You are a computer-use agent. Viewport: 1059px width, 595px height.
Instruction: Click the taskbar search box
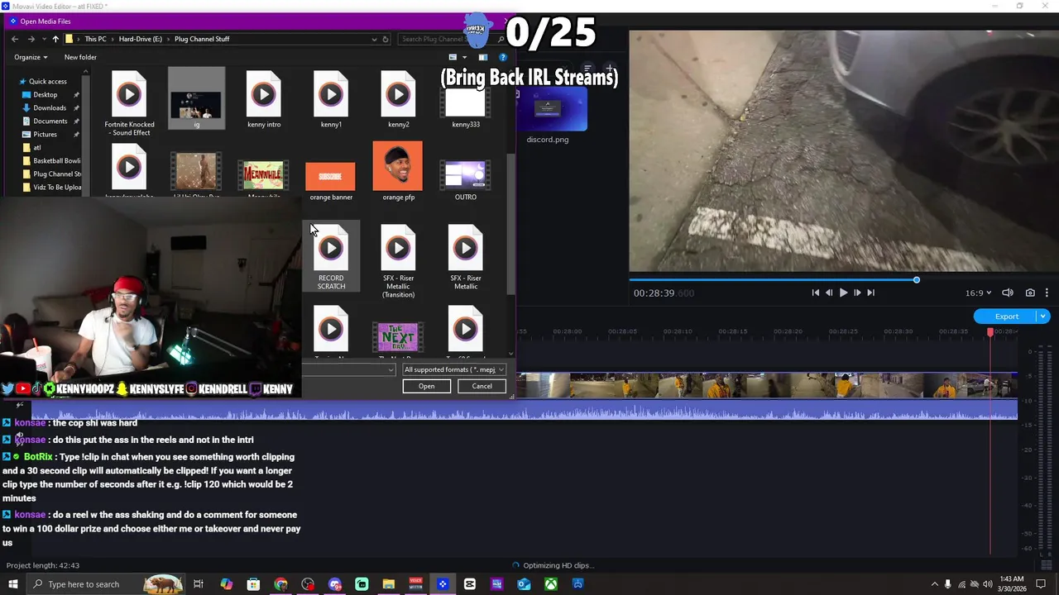coord(106,584)
